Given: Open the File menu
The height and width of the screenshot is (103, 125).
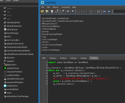Looking at the screenshot, I should click(43, 7).
